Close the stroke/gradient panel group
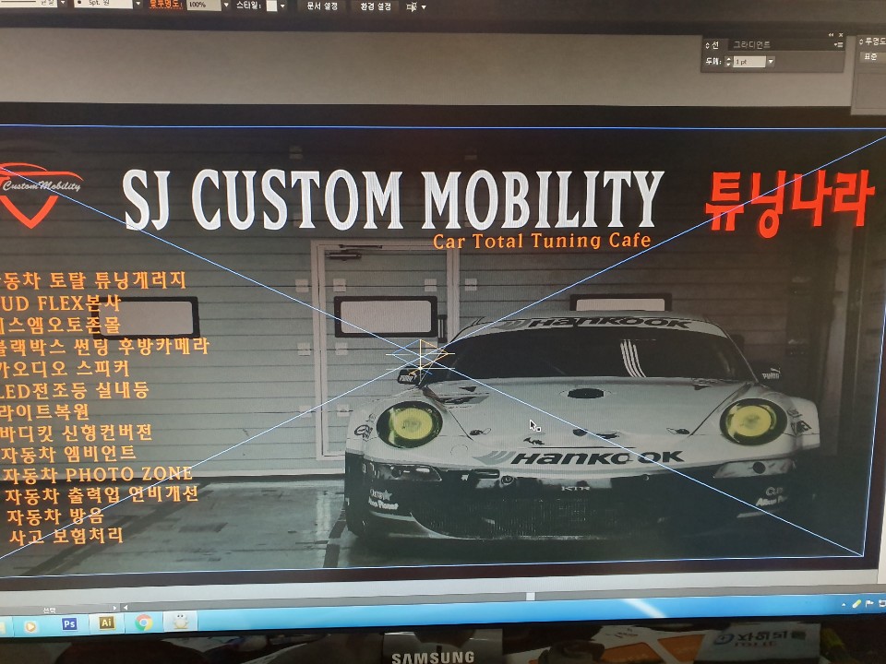 pyautogui.click(x=841, y=35)
